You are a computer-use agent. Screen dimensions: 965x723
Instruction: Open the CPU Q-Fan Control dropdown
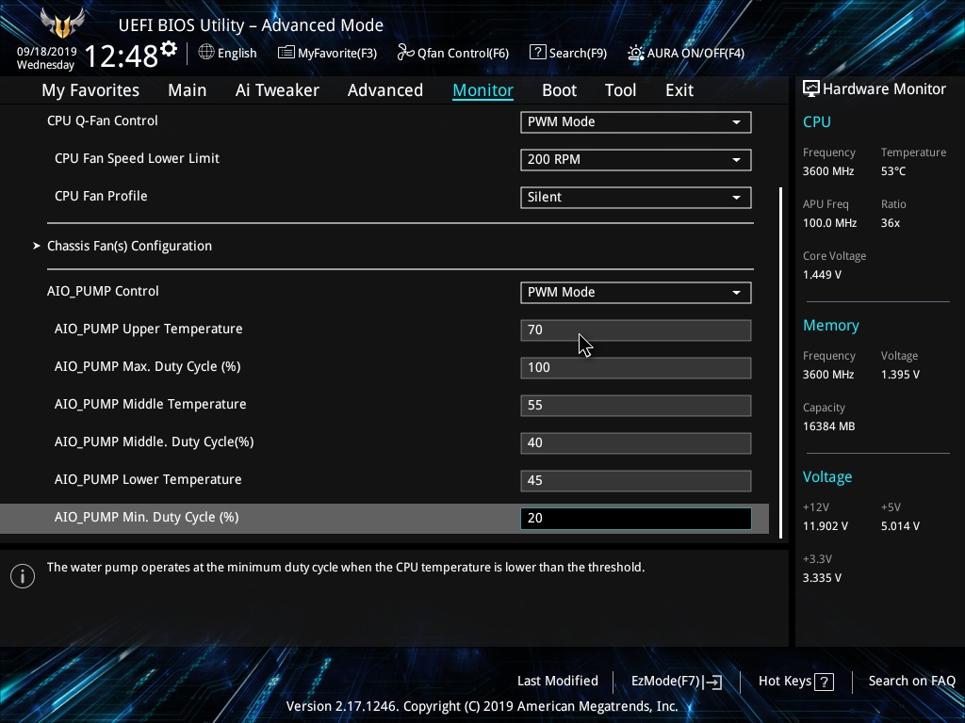click(635, 121)
